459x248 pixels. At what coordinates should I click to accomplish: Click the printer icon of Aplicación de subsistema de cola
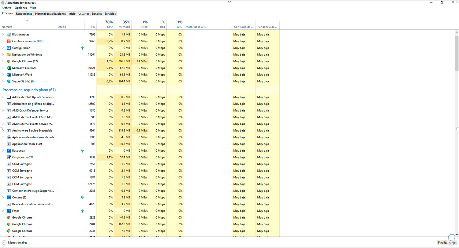tap(9, 137)
